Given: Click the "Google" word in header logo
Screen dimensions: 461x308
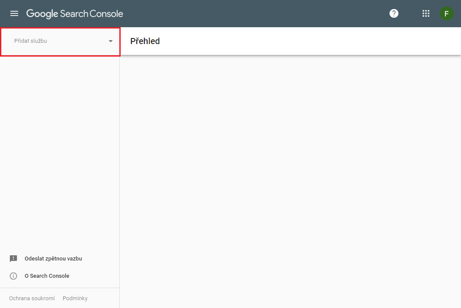Looking at the screenshot, I should [42, 13].
